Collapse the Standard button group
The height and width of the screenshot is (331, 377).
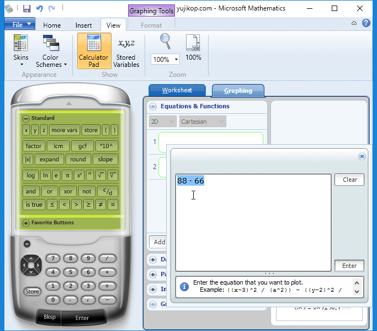[26, 118]
